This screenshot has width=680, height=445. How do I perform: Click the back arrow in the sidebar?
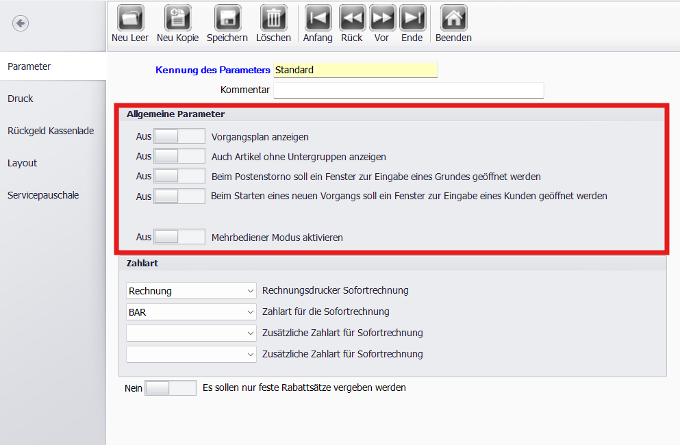point(21,24)
